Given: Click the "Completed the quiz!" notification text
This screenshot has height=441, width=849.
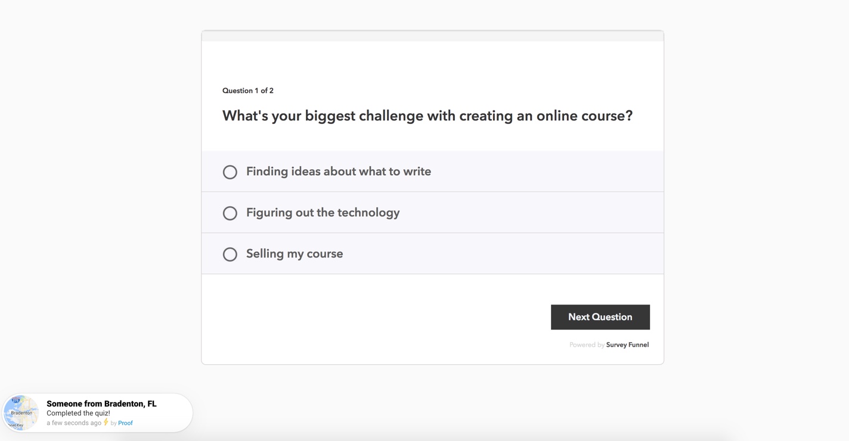Looking at the screenshot, I should (78, 413).
